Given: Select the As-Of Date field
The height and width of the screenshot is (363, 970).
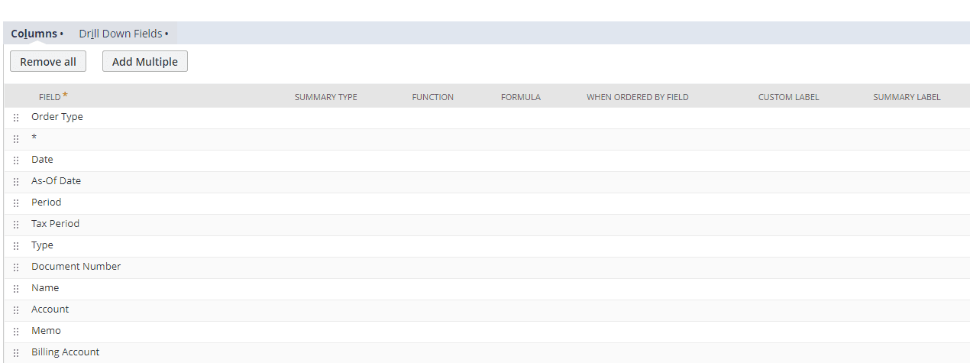Looking at the screenshot, I should coord(56,181).
